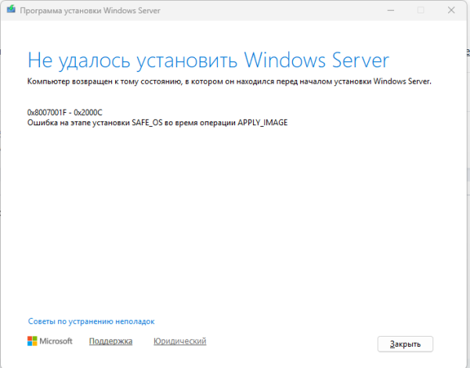Click the SAFE_OS APPLY_IMAGE error description
This screenshot has width=470, height=368.
[157, 123]
